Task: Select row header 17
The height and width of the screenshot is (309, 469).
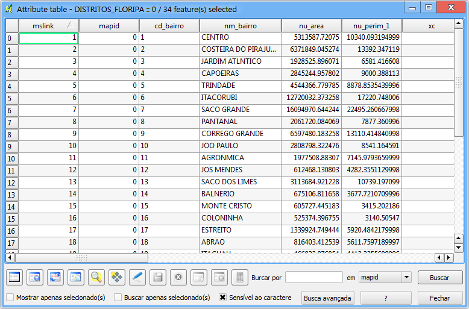Action: [12, 243]
